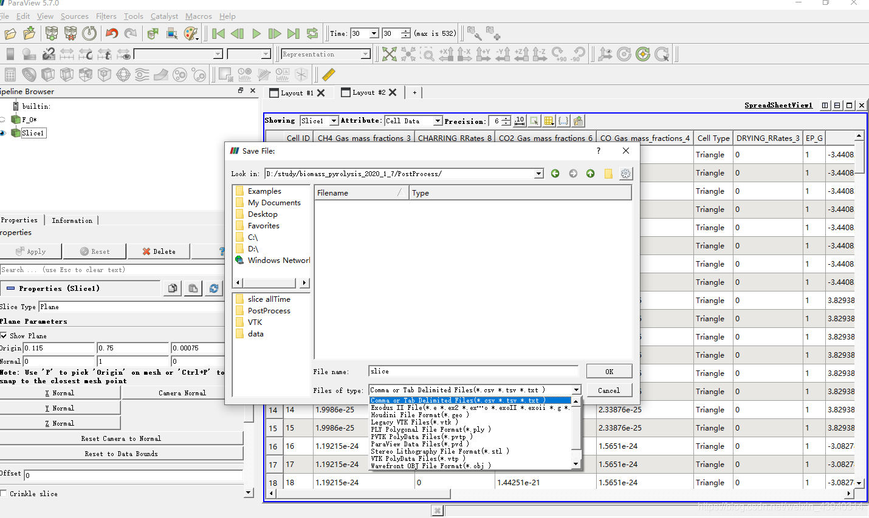Toggle visibility eye of Slice1
The image size is (869, 518).
pyautogui.click(x=3, y=133)
